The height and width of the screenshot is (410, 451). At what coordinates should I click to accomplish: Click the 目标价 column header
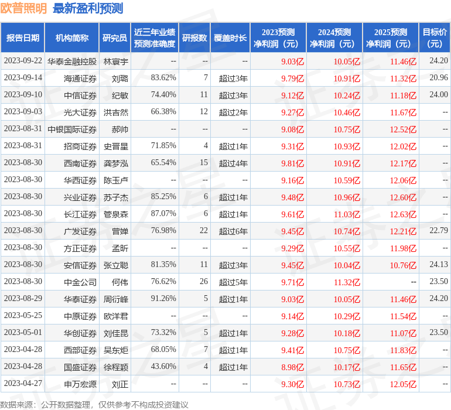click(435, 38)
